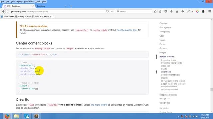Jump to Responsive utilities in the sidebar
The width and height of the screenshot is (213, 119).
(x=168, y=95)
